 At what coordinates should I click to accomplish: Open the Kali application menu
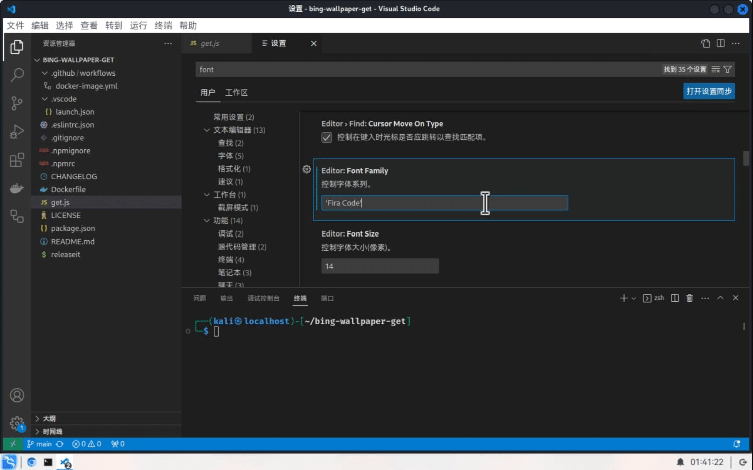[9, 462]
